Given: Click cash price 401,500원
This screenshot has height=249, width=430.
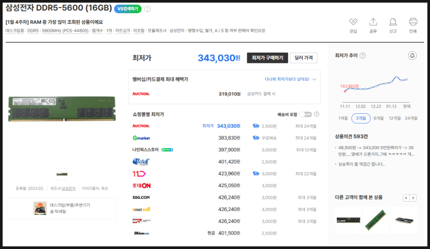Looking at the screenshot, I should click(x=229, y=233).
